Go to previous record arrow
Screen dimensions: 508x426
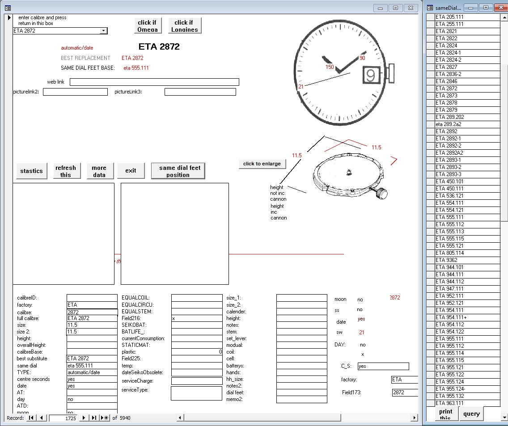pos(42,418)
